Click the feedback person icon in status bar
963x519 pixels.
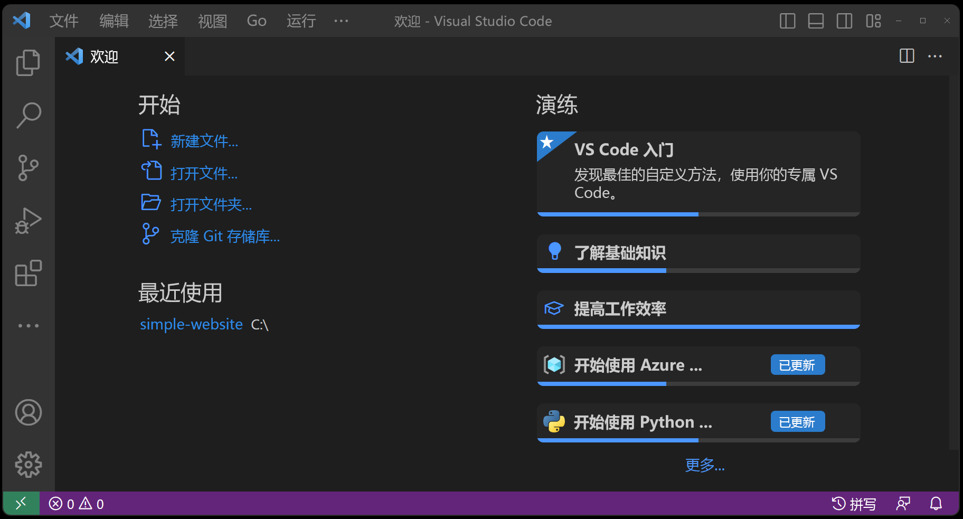click(x=903, y=504)
